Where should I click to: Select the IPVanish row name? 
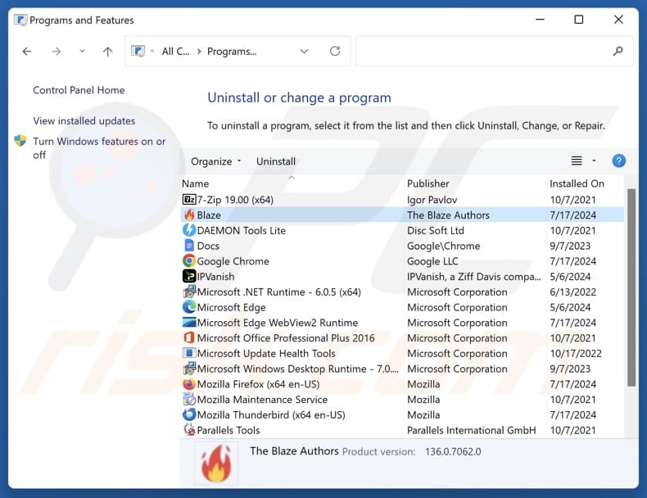coord(215,276)
